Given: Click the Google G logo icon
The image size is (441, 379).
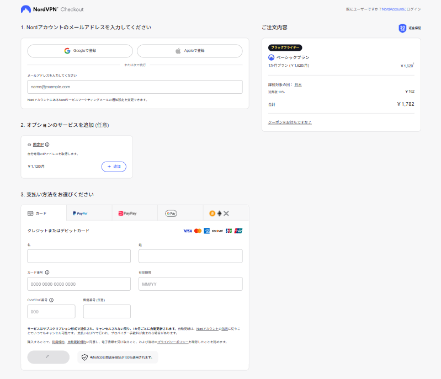Looking at the screenshot, I should (67, 51).
